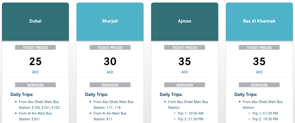The width and height of the screenshot is (295, 123).
Task: Select the Dubai destination card header
Action: point(35,22)
